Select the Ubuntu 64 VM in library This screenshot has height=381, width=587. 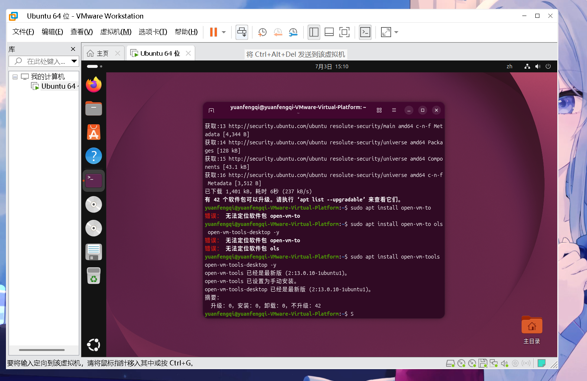click(58, 86)
